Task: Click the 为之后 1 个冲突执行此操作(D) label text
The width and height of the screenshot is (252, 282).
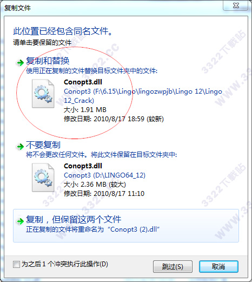Action: 65,264
